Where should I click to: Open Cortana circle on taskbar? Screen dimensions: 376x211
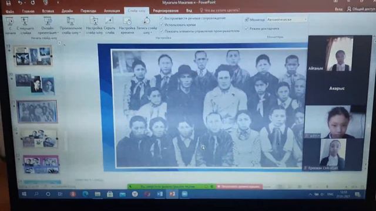point(48,194)
